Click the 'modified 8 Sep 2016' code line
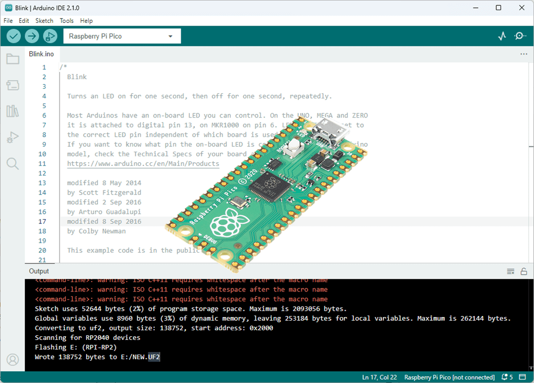 point(104,221)
